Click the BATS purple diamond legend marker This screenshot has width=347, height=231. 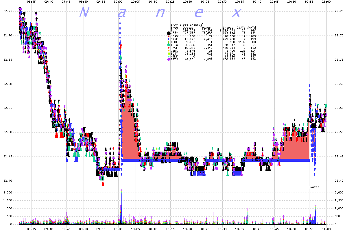(x=168, y=59)
